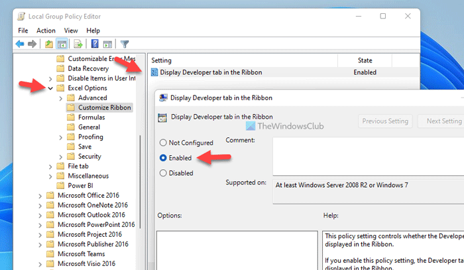
Task: Open Help via the question mark icon
Action: coord(95,44)
